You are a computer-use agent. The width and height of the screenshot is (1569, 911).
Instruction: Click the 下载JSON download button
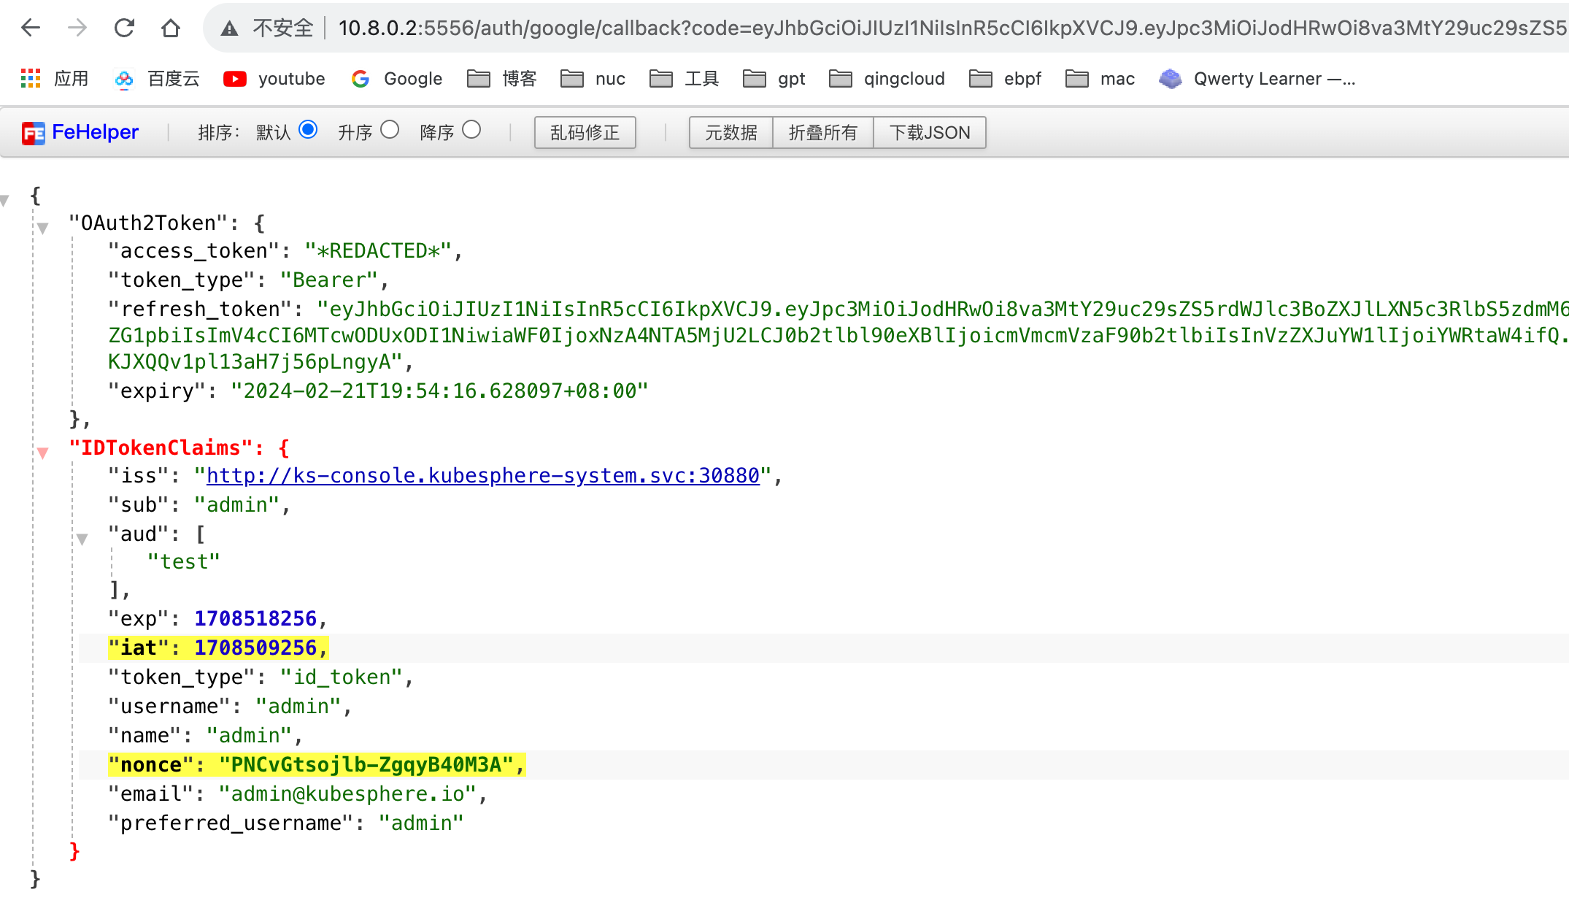point(930,133)
